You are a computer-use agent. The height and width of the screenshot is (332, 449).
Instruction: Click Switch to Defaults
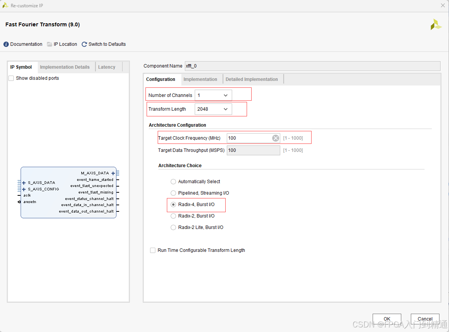(107, 44)
